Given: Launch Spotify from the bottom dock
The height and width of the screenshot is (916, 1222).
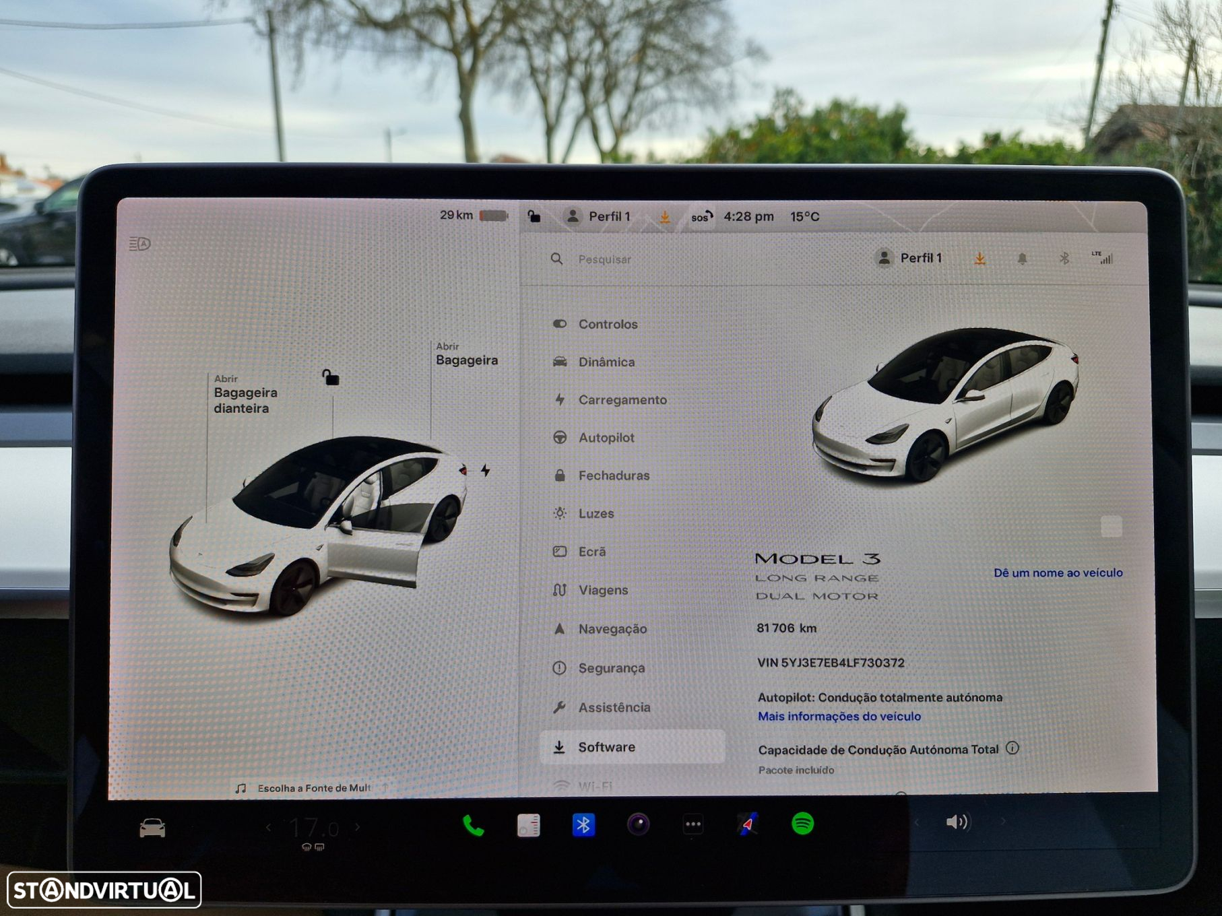Looking at the screenshot, I should click(802, 823).
